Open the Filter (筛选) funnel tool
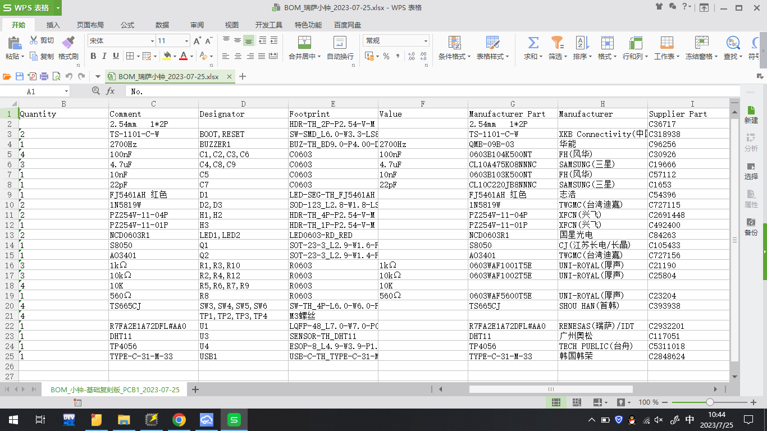The width and height of the screenshot is (767, 431). [556, 43]
